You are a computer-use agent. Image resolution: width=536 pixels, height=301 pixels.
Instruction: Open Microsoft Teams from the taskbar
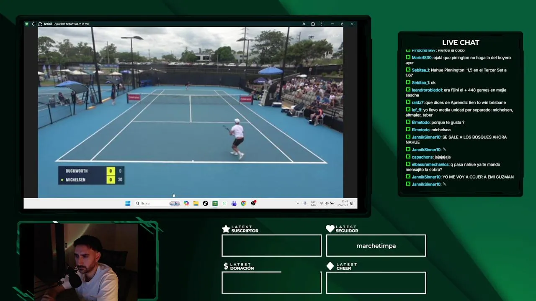(234, 203)
